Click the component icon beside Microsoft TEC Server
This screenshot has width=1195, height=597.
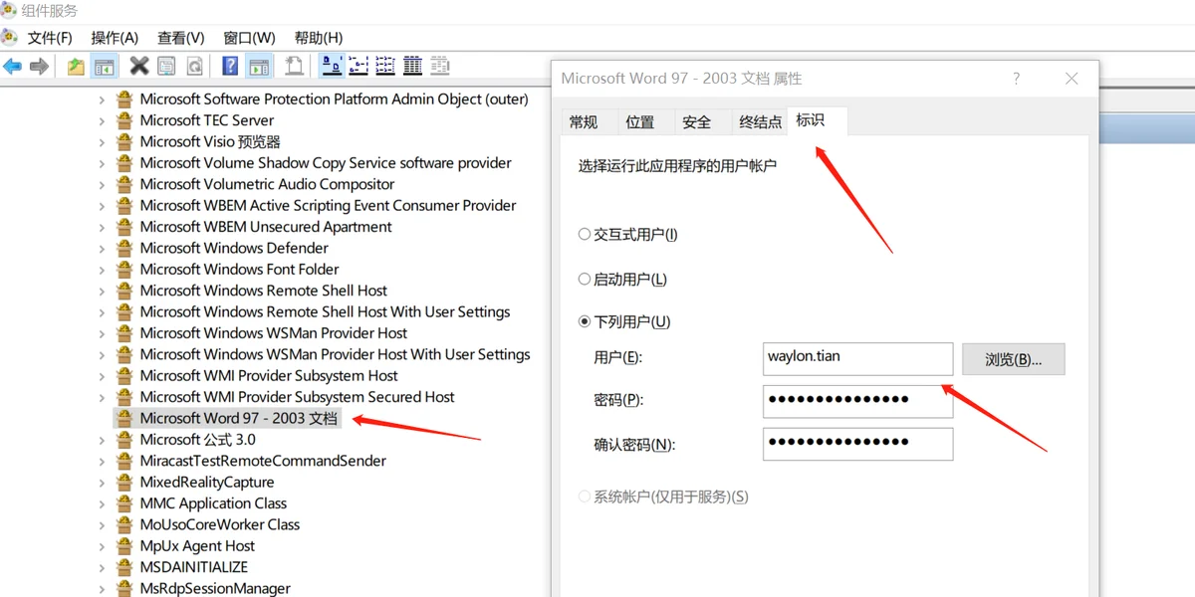[x=124, y=120]
